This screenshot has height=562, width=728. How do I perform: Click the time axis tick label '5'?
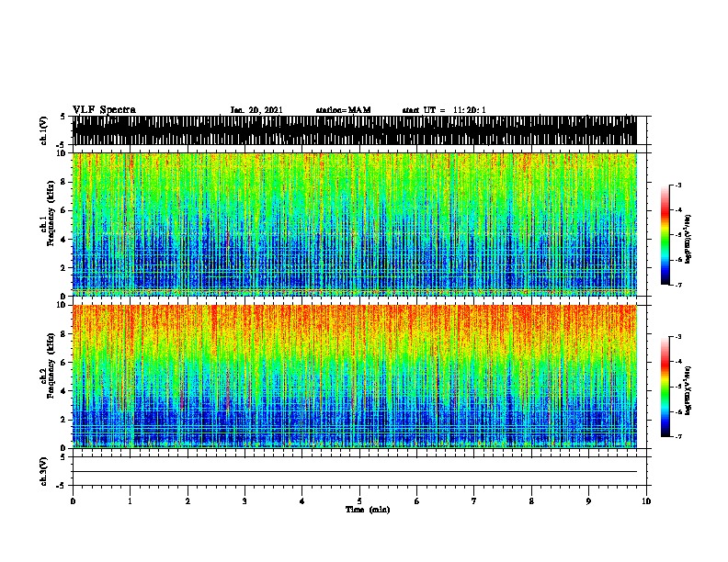point(359,500)
